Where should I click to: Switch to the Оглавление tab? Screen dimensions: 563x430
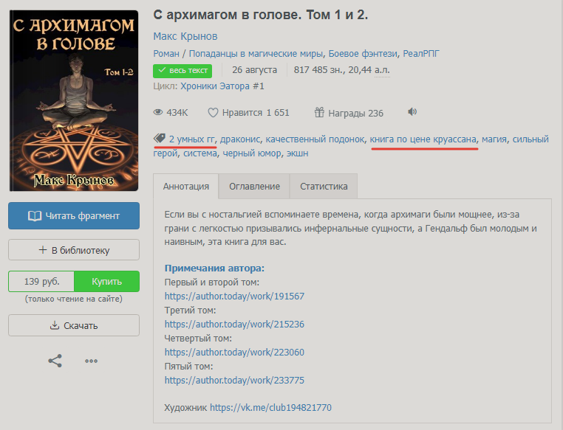(254, 187)
